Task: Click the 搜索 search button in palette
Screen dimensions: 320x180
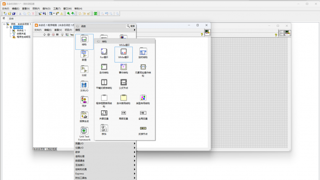Action: tap(131, 26)
